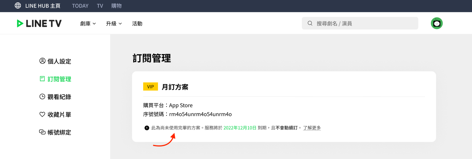The height and width of the screenshot is (159, 472).
Task: Click the exclamation notice icon
Action: click(x=147, y=128)
